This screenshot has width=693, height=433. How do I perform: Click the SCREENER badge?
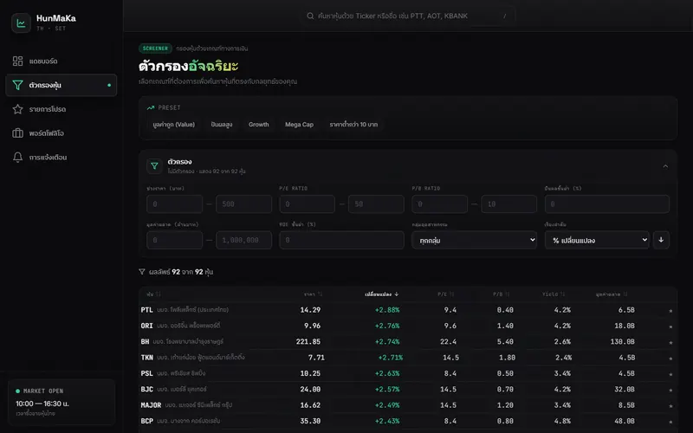tap(155, 48)
